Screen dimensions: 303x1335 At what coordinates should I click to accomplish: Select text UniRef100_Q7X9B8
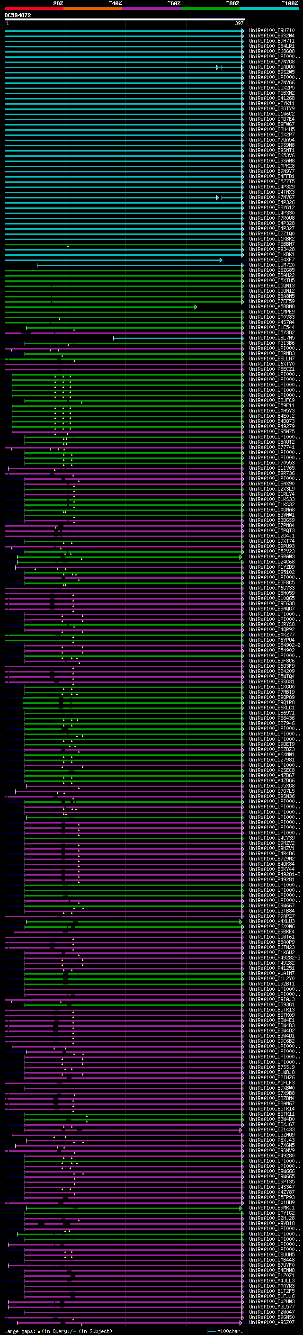(x=271, y=1093)
